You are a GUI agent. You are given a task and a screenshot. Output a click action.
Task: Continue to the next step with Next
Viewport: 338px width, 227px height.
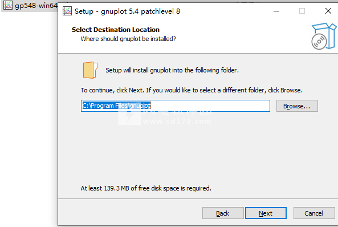coord(266,213)
